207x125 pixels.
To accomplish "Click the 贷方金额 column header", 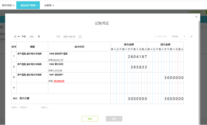I will 165,44.
